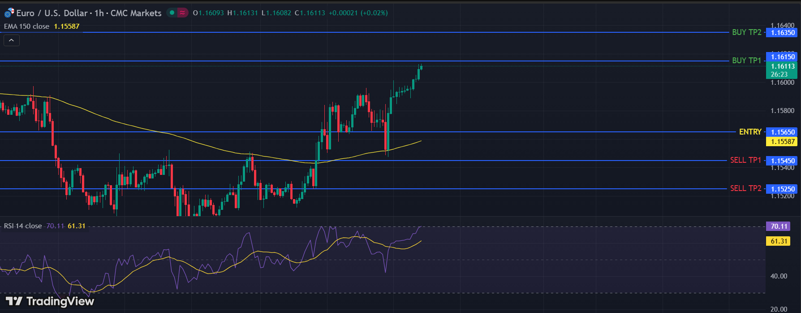This screenshot has height=313, width=801.
Task: Click the purple RSI 70.11 value tag
Action: [779, 226]
